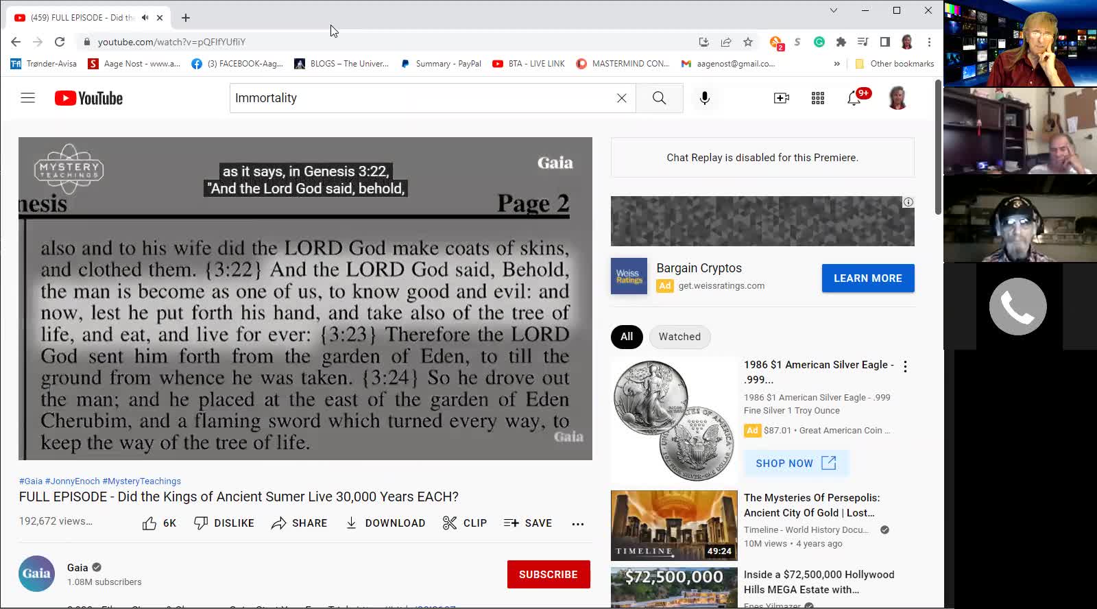Open the YouTube hamburger guide menu
The image size is (1097, 609).
27,98
